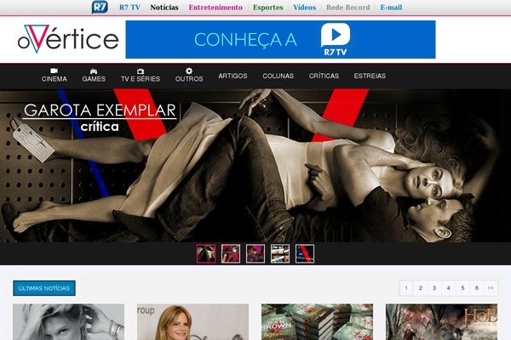This screenshot has width=511, height=340.
Task: Click the oVértice site logo
Action: tap(68, 39)
